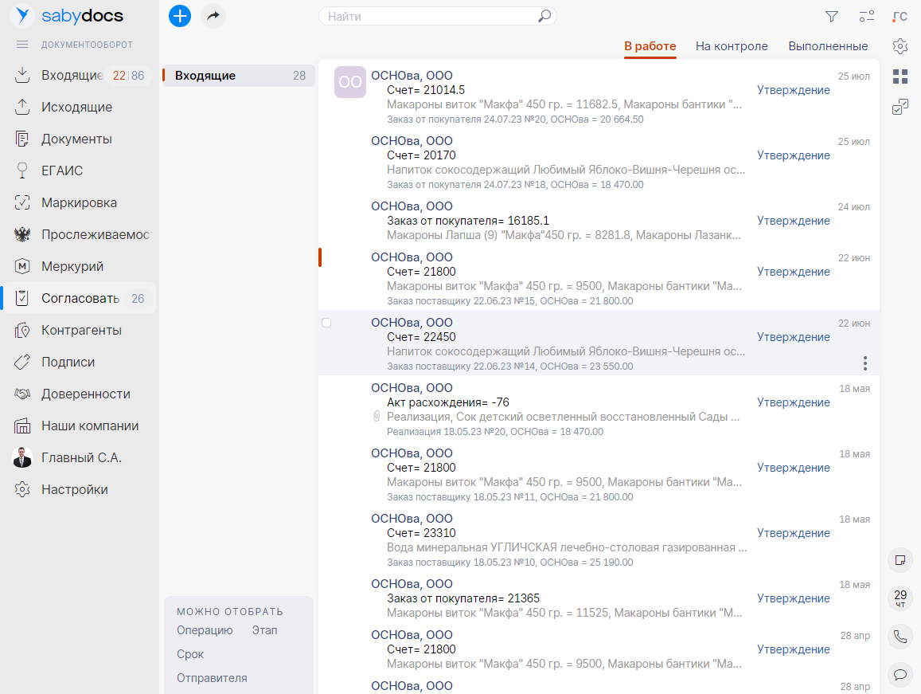The width and height of the screenshot is (921, 694).
Task: Click the filter funnel icon above tabs
Action: [831, 16]
